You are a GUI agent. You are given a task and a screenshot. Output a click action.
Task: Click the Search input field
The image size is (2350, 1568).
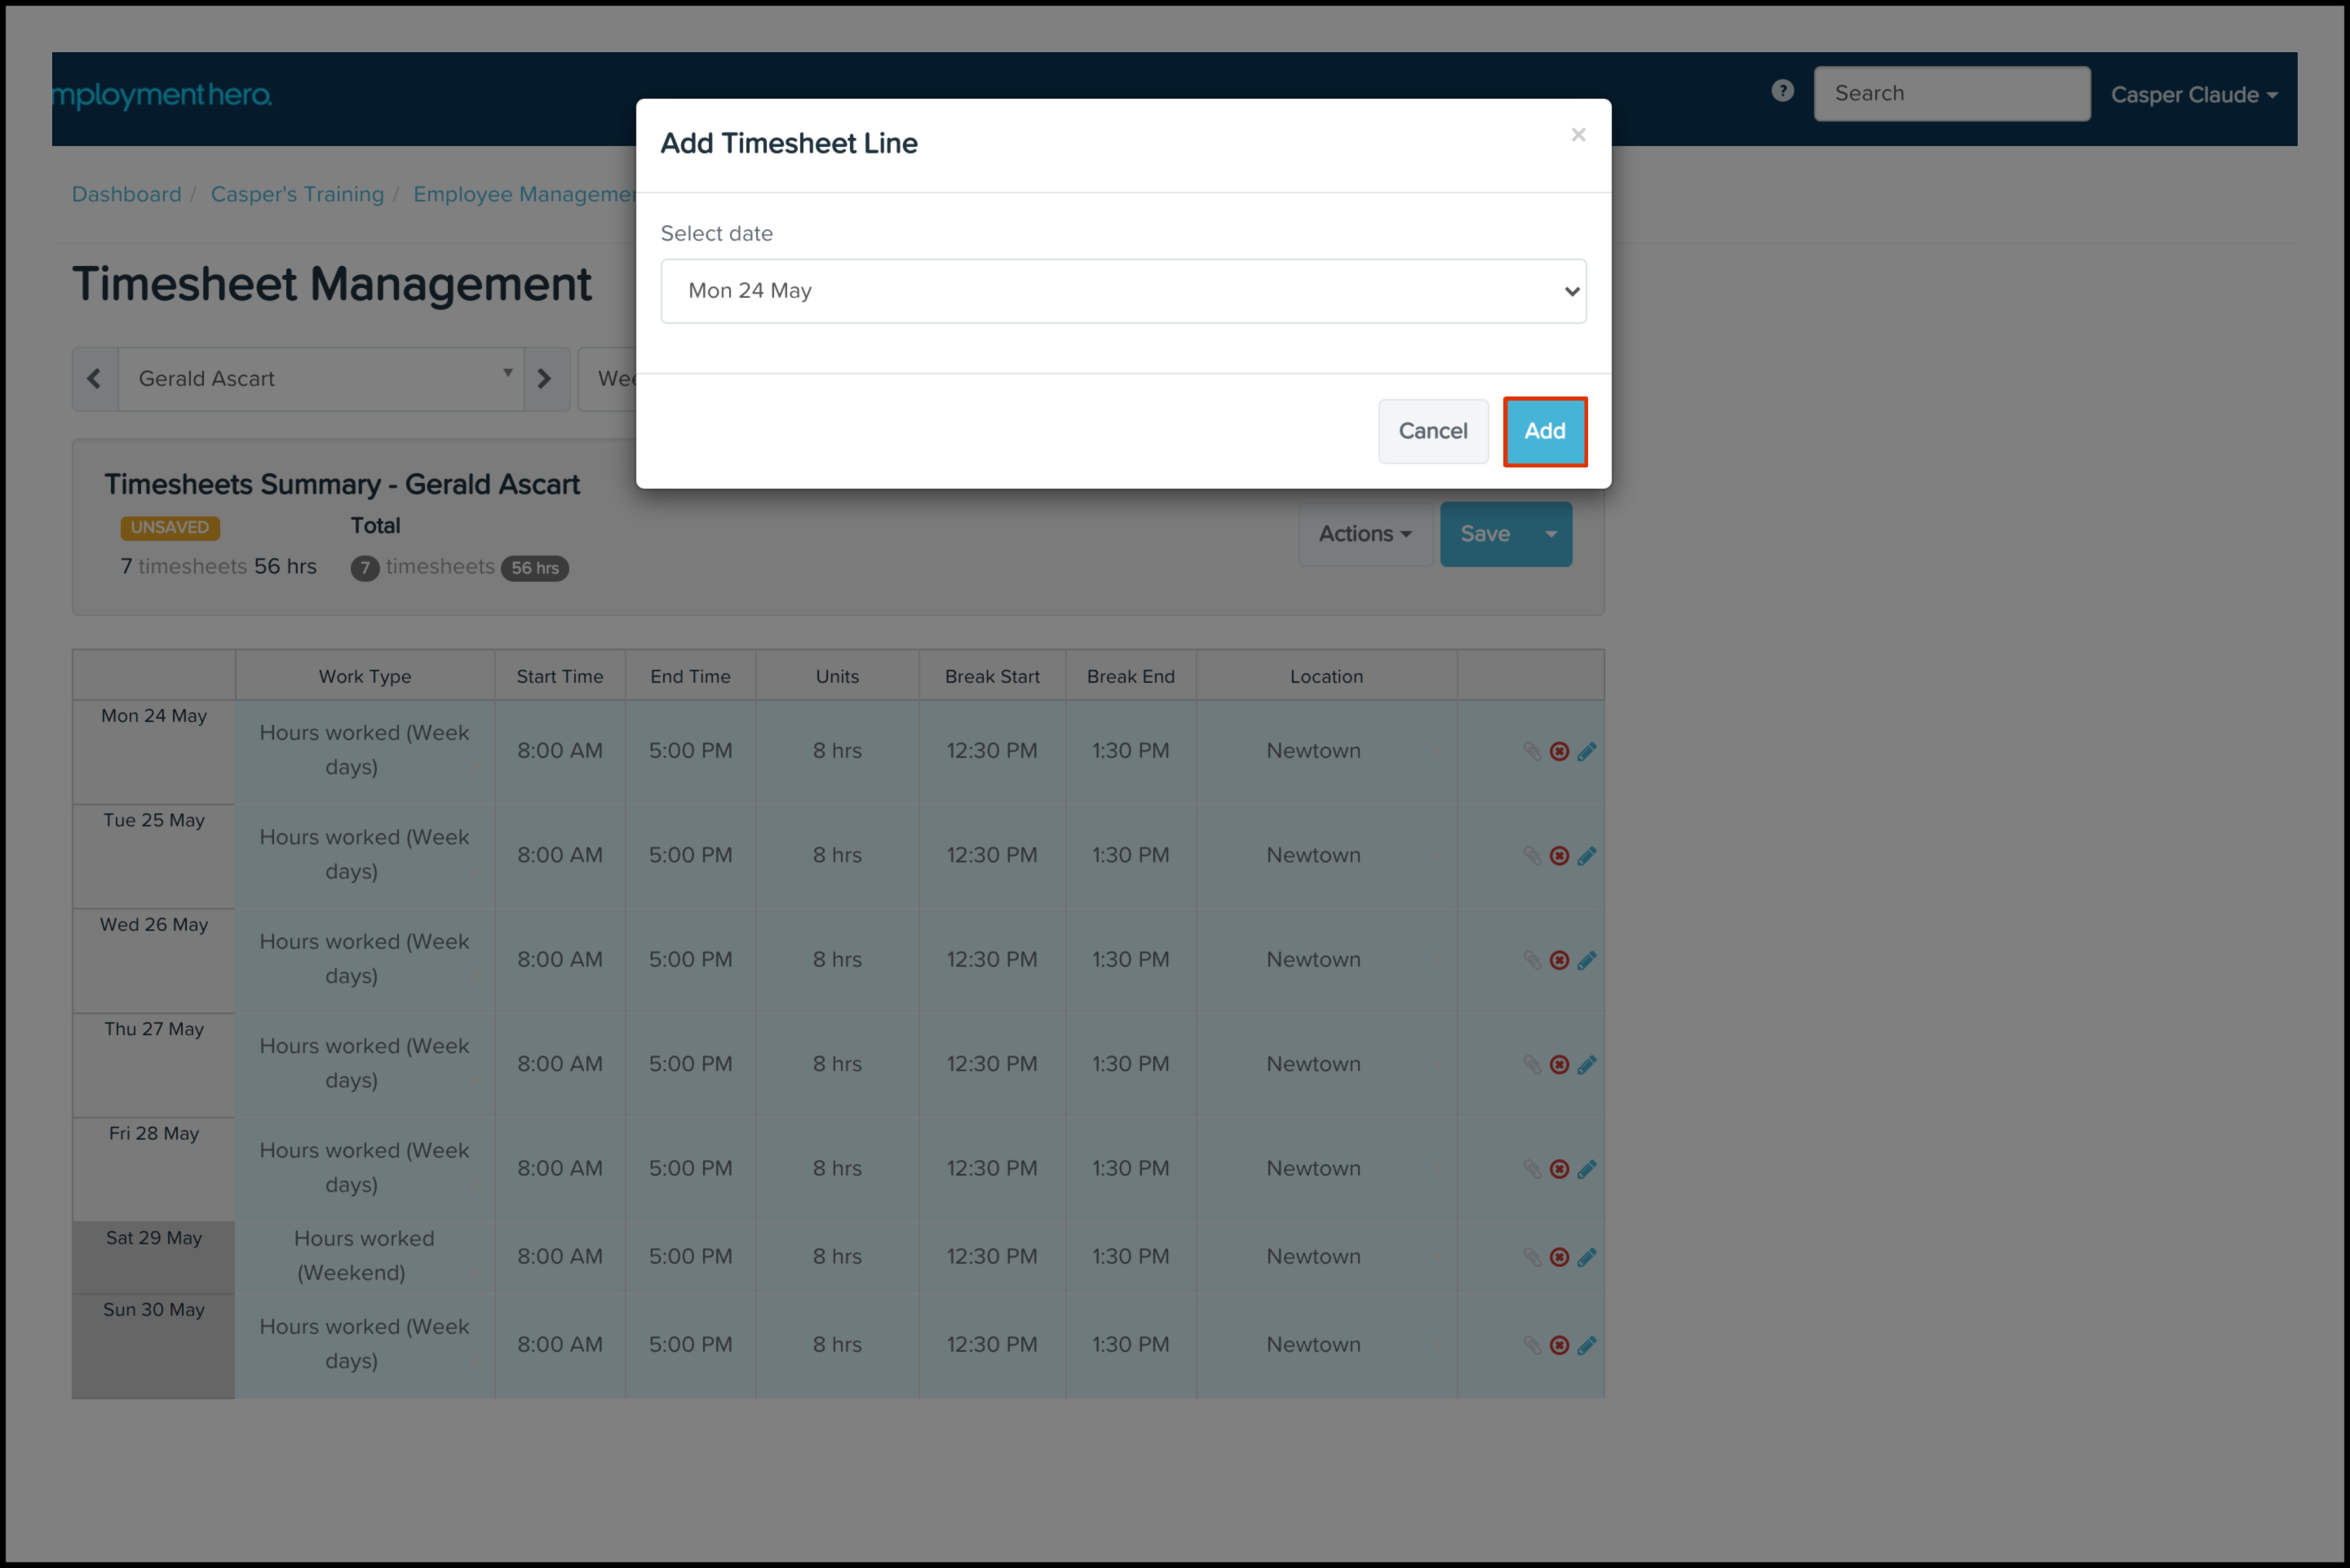point(1950,93)
